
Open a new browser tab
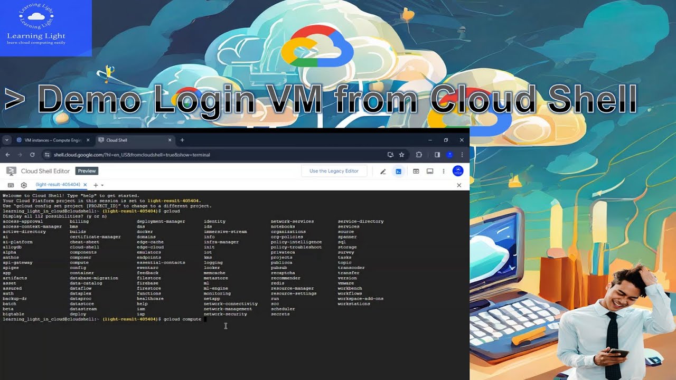click(x=182, y=140)
